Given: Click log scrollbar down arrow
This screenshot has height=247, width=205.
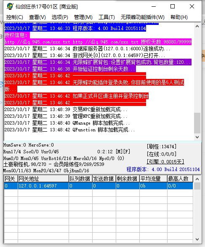Looking at the screenshot, I should pos(197,137).
